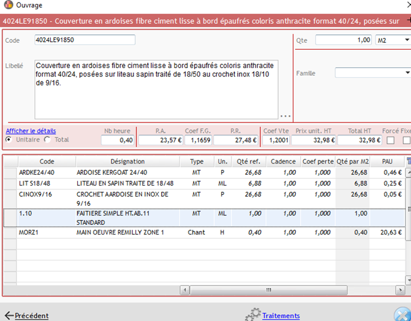The height and width of the screenshot is (321, 411).
Task: Click the round blue close icon at bottom right
Action: (402, 314)
